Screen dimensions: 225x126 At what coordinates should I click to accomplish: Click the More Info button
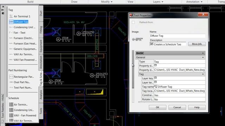point(197,44)
